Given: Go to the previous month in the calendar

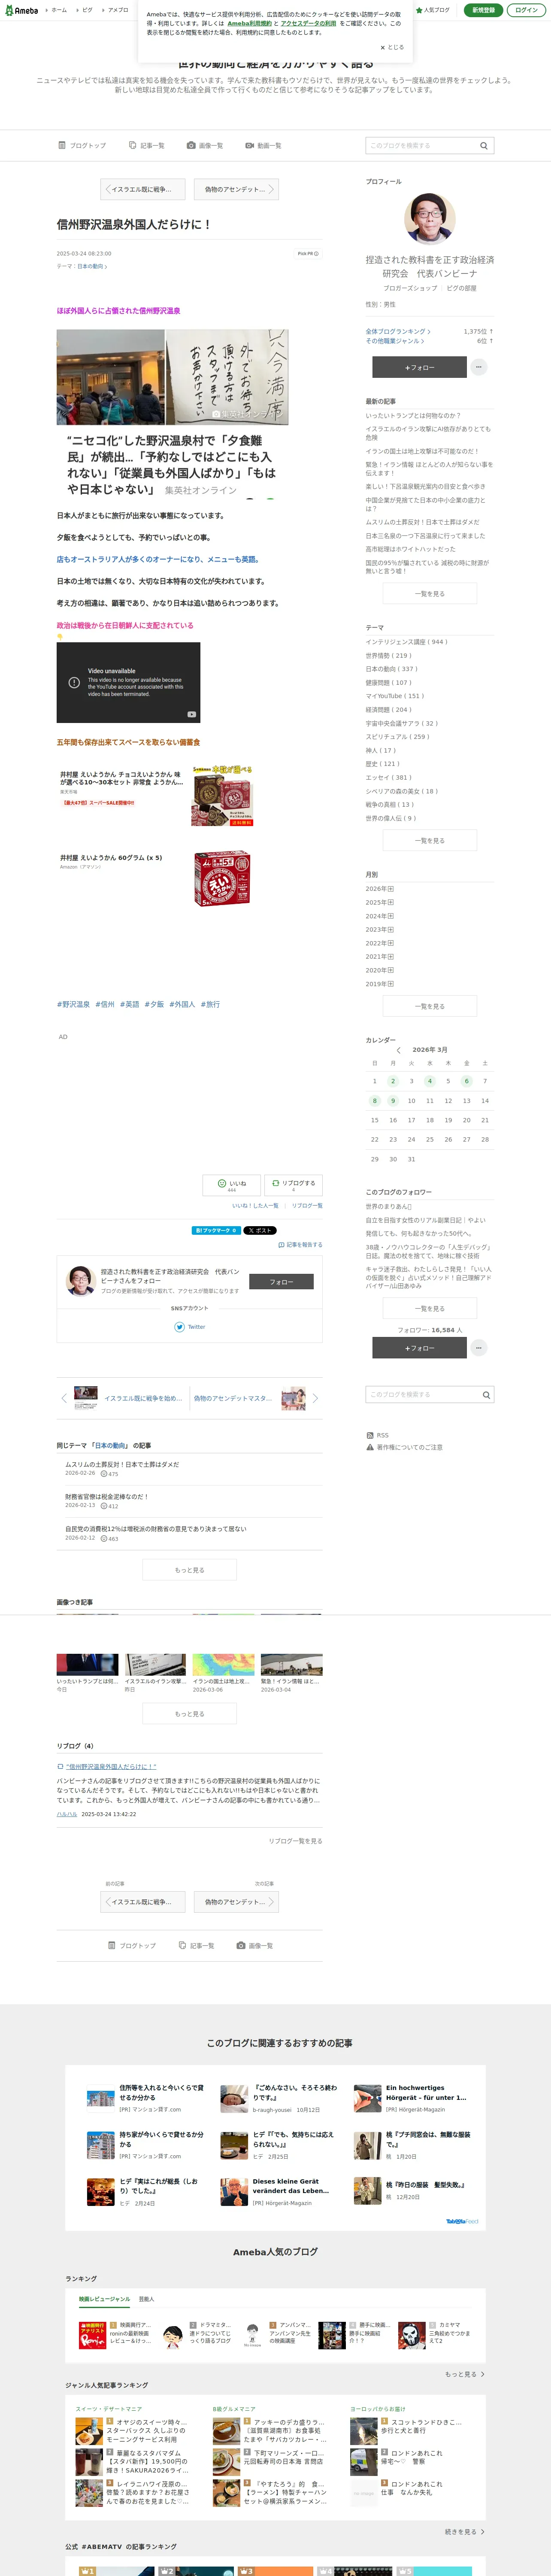Looking at the screenshot, I should 398,1050.
